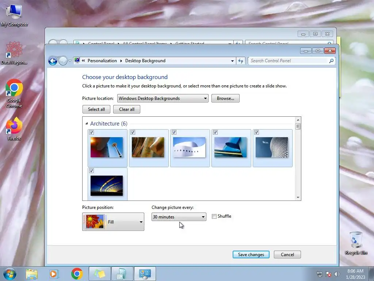Switch to the Control Panel taskbar window
This screenshot has width=374, height=281.
[145, 274]
